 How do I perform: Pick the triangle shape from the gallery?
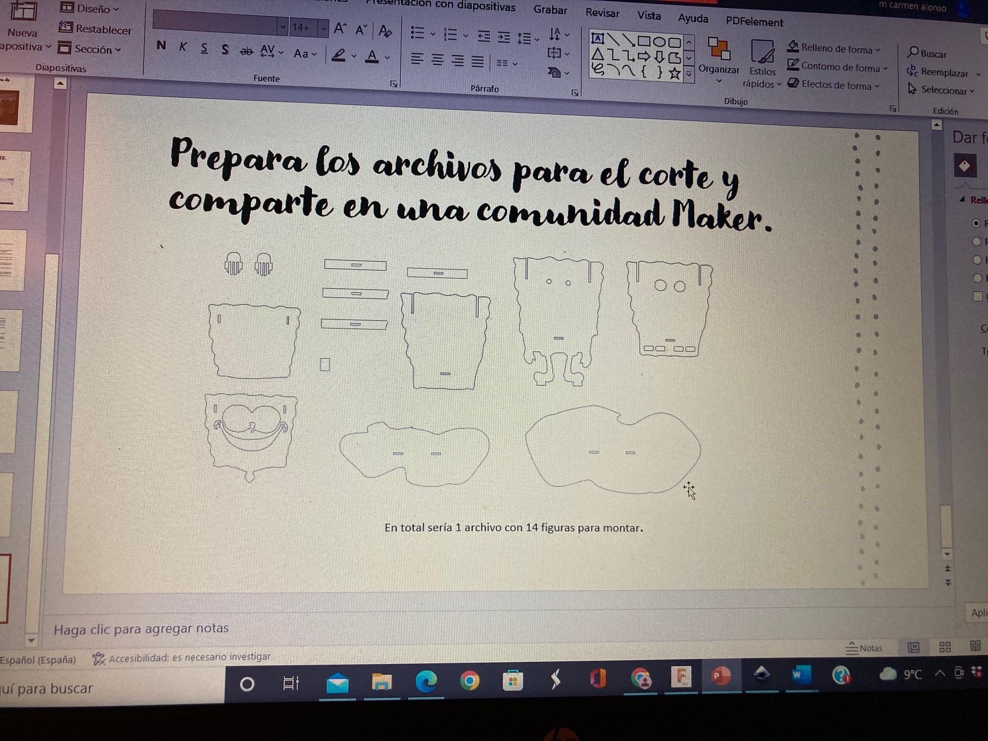[x=597, y=54]
